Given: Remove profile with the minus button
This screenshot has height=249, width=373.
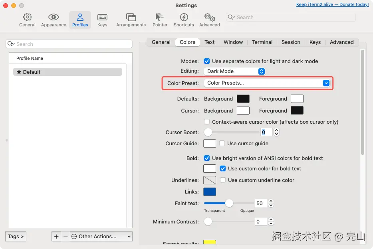Looking at the screenshot, I should click(x=65, y=236).
